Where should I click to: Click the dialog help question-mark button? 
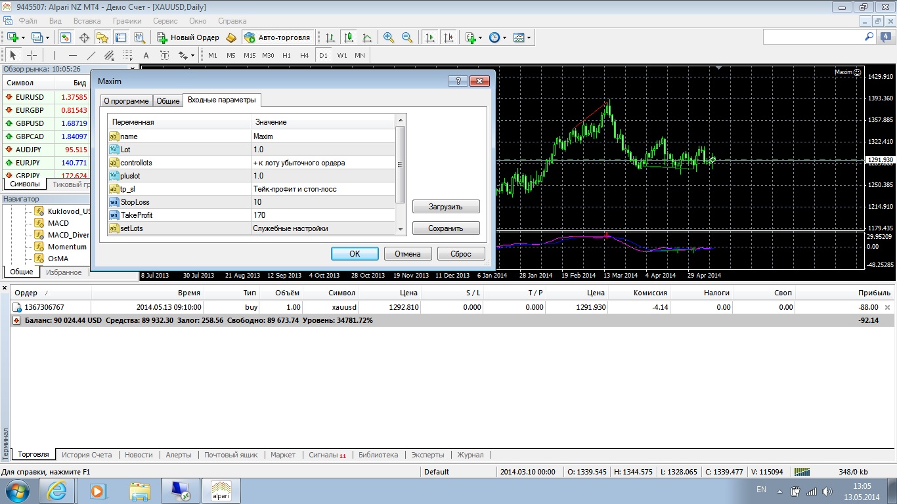point(457,81)
